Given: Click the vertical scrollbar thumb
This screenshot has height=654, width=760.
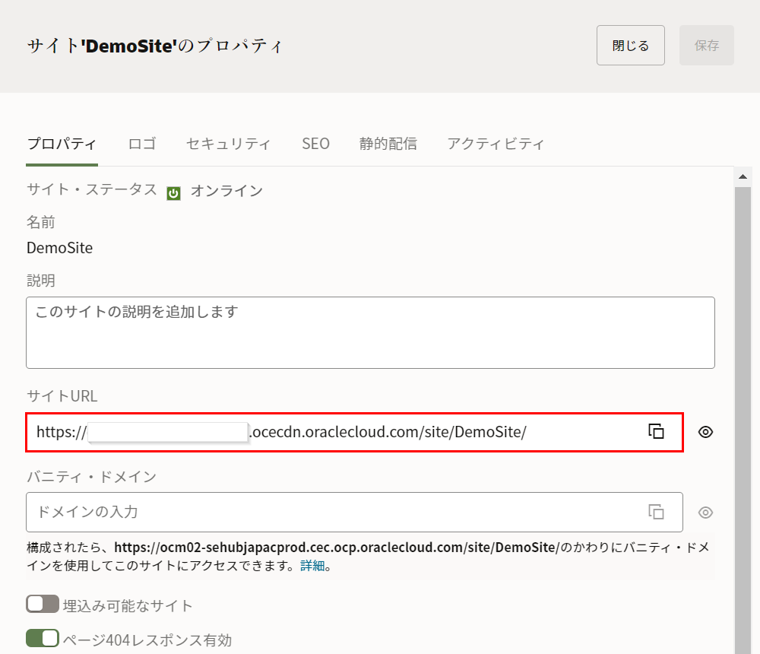Looking at the screenshot, I should click(x=743, y=420).
